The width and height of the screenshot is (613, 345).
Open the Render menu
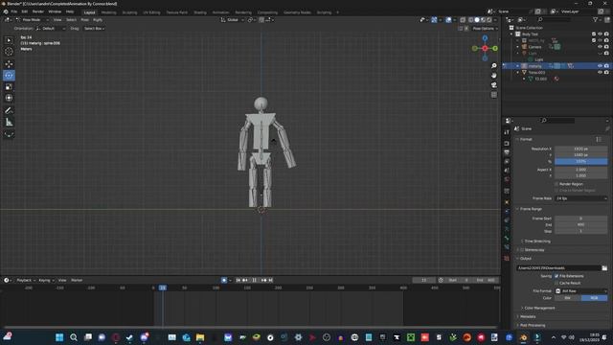(x=38, y=11)
